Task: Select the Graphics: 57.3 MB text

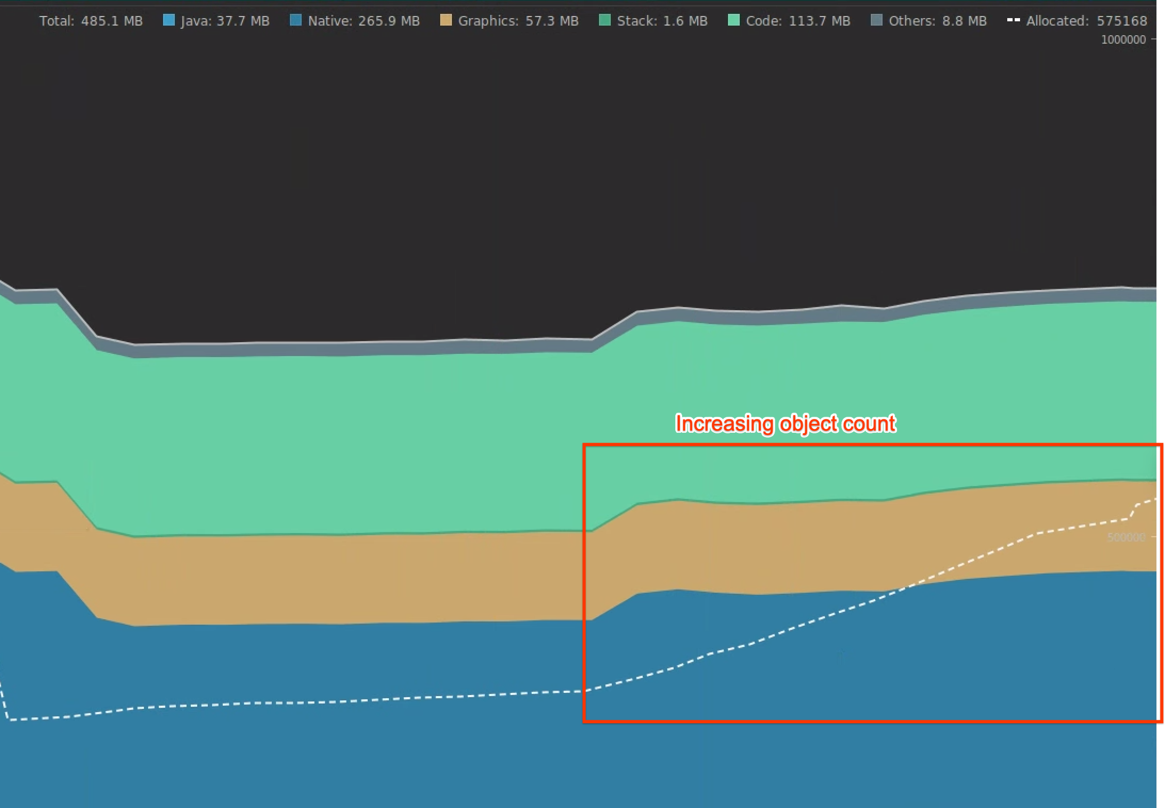Action: pos(519,21)
